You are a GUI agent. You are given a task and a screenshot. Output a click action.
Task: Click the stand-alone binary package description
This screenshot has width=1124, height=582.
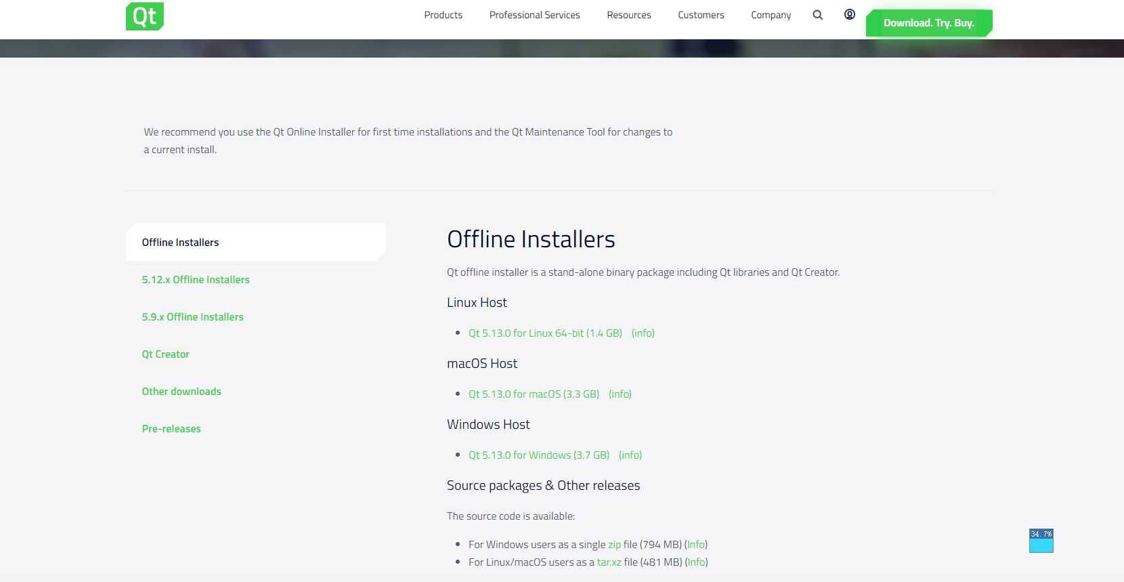(643, 272)
